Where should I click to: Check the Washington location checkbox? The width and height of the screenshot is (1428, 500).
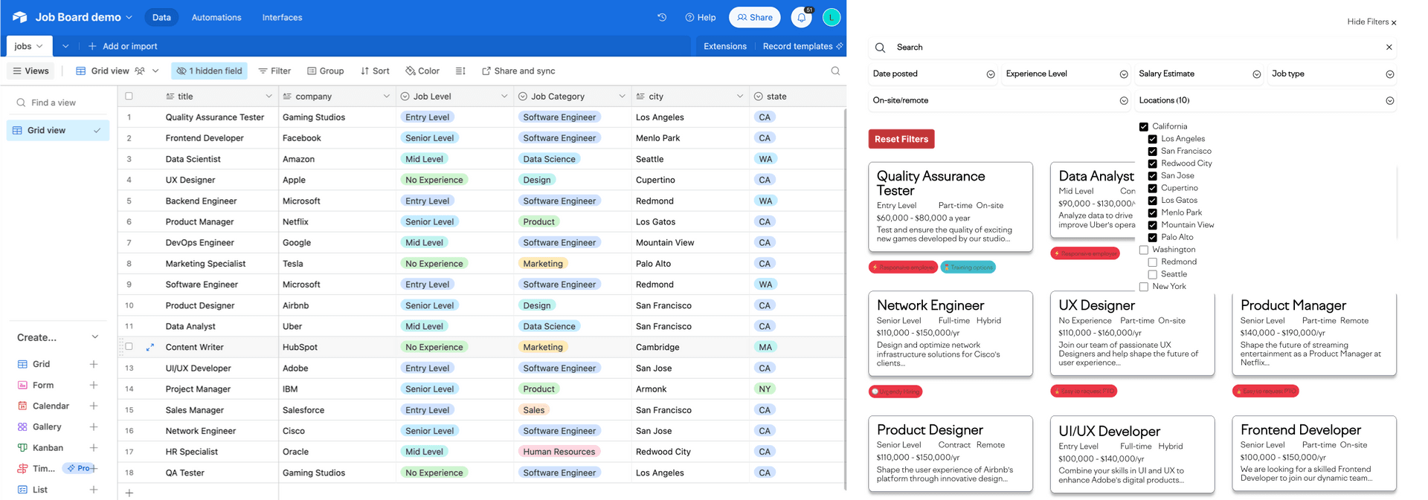[x=1144, y=250]
